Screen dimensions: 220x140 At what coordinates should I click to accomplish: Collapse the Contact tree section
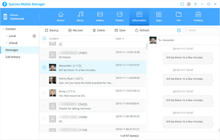(x=3, y=29)
